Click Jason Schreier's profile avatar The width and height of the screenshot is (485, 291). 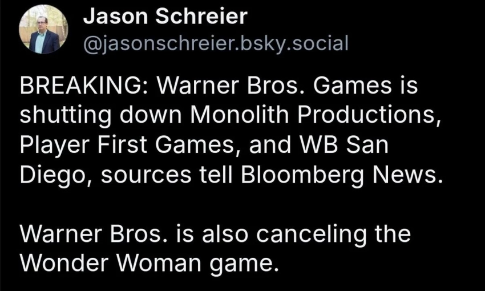coord(43,30)
